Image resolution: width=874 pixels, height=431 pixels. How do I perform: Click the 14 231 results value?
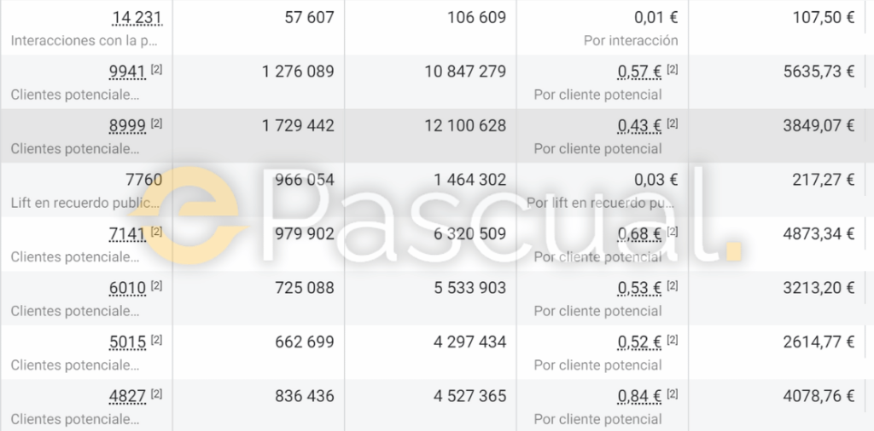coord(137,18)
